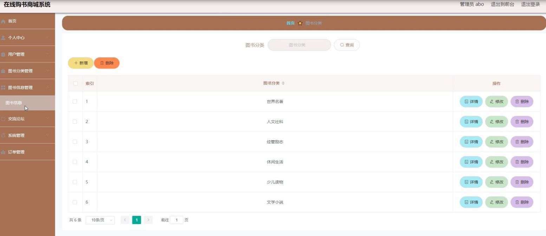Open 详情 for 文学小说
The image size is (546, 236).
471,202
